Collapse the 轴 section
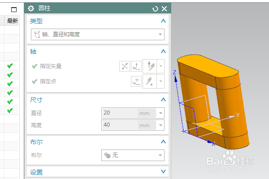The image size is (269, 179). 163,51
